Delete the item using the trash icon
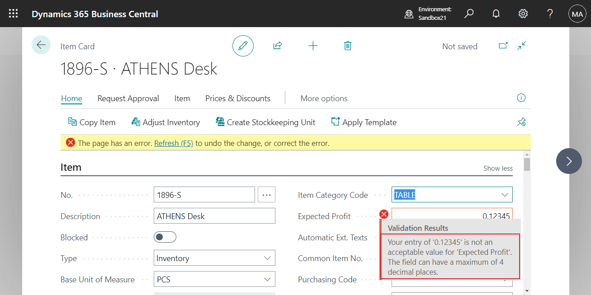Image resolution: width=591 pixels, height=295 pixels. point(347,45)
